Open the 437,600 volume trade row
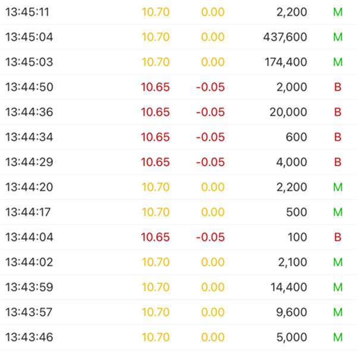Screen dimensions: 357x357 click(178, 37)
